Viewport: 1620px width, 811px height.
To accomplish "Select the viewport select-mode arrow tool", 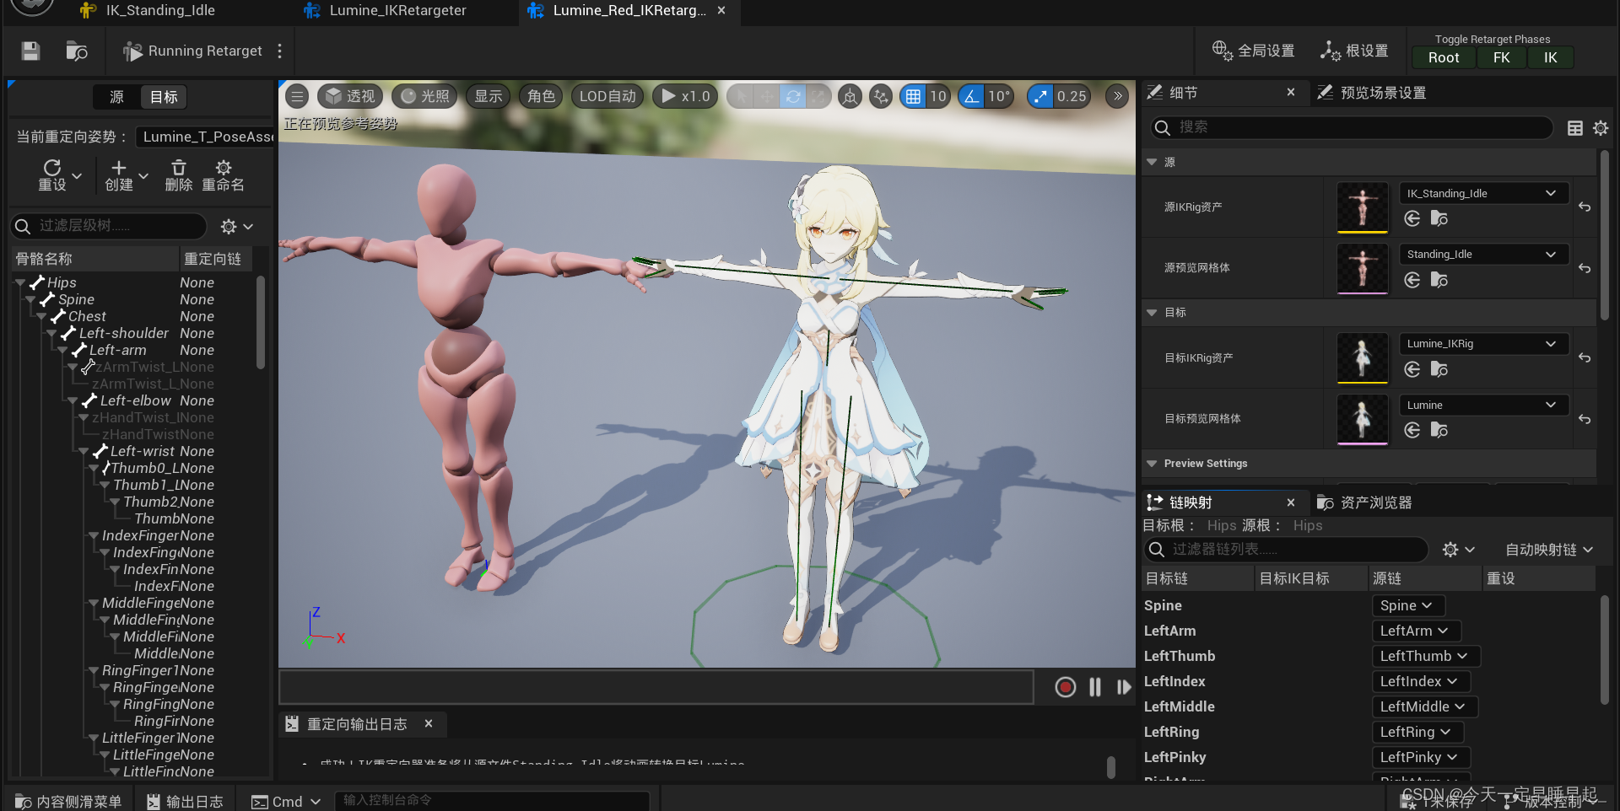I will (x=741, y=97).
